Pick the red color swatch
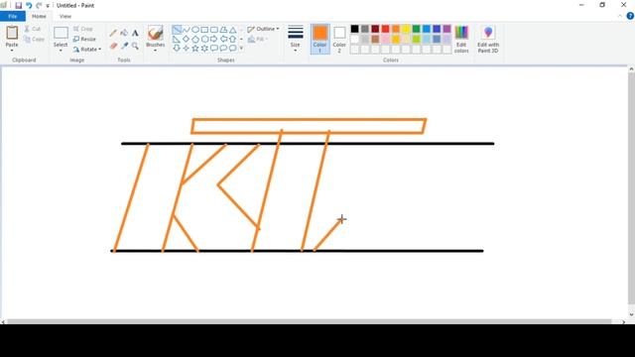 pos(386,29)
